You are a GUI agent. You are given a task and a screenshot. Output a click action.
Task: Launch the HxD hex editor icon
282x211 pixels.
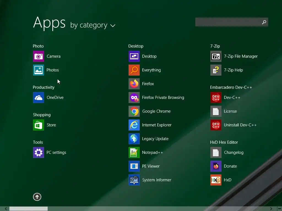[x=216, y=180]
